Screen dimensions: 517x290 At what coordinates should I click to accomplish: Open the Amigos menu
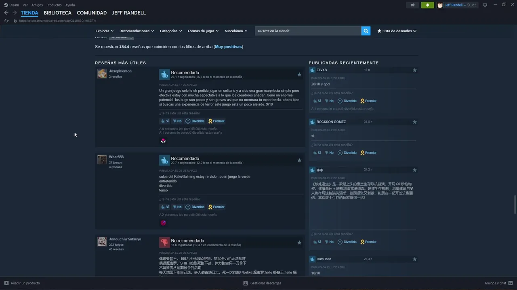pos(37,5)
